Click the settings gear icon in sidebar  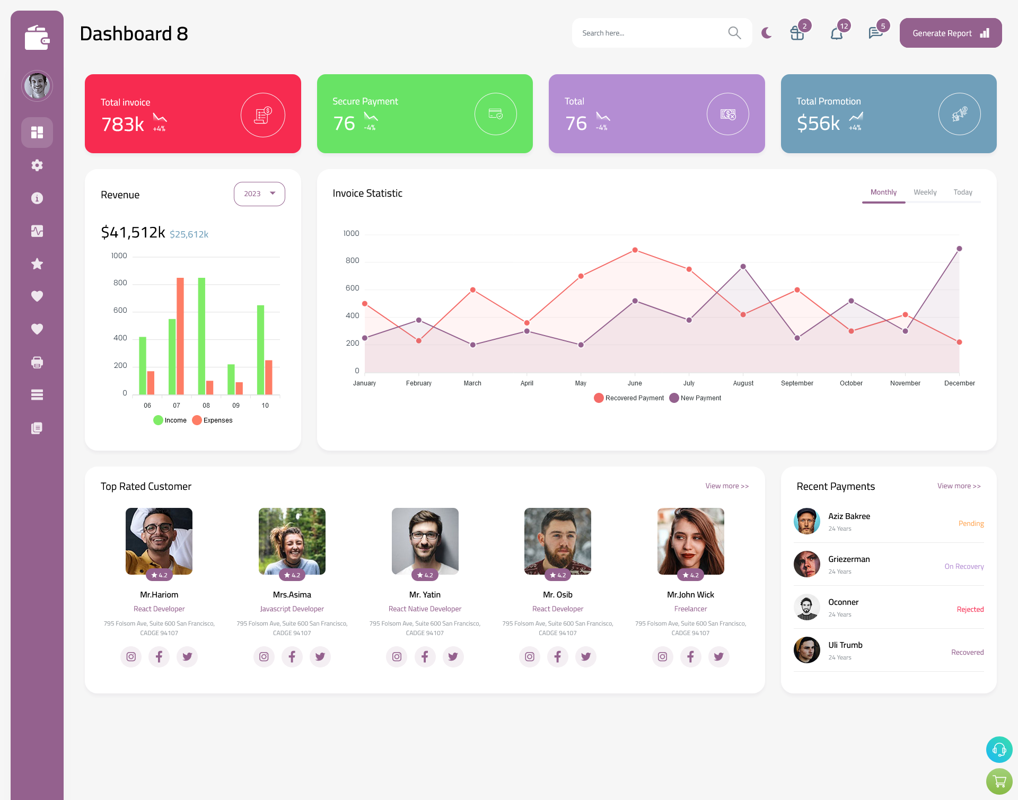(37, 164)
